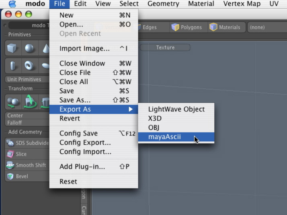Choose Config Import... menu entry
This screenshot has height=215, width=287.
(x=94, y=152)
